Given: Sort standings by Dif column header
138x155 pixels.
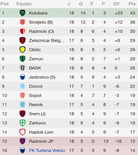Looking at the screenshot, I should (116, 4).
